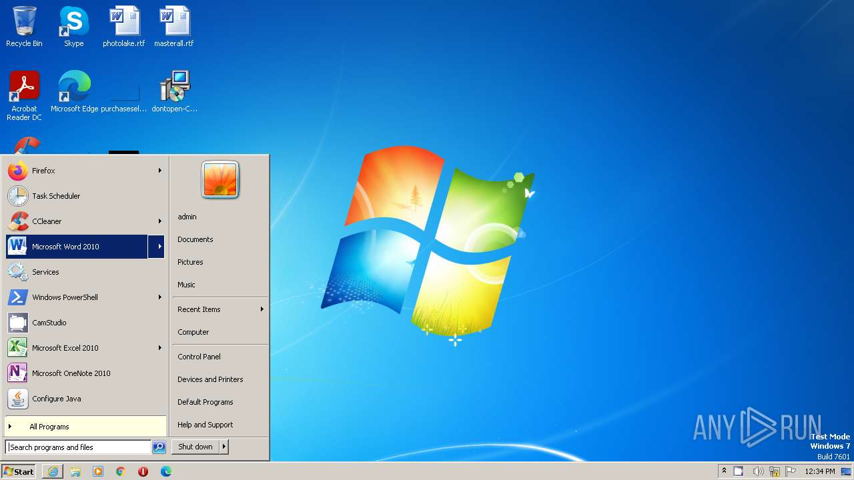Expand the Recent Items submenu
854x480 pixels.
(220, 309)
